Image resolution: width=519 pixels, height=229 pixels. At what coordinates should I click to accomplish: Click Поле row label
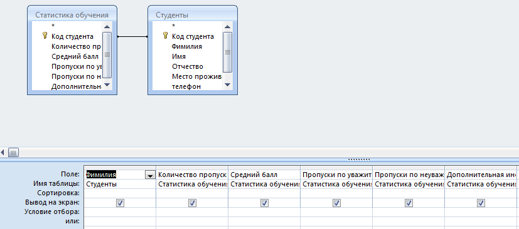(x=70, y=174)
